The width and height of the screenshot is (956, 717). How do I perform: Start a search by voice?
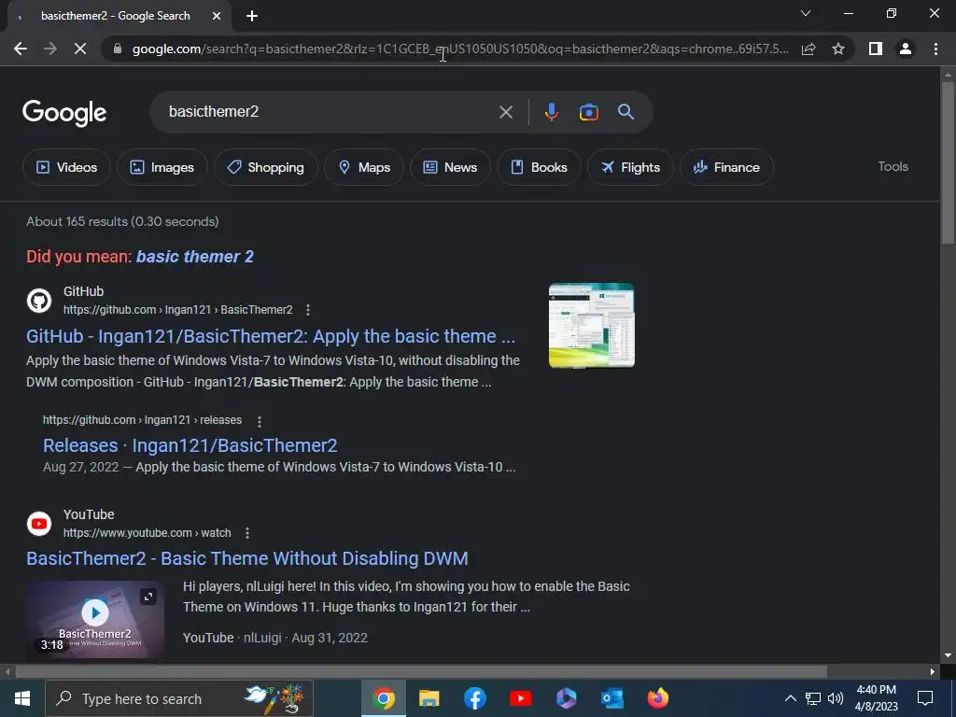coord(551,112)
